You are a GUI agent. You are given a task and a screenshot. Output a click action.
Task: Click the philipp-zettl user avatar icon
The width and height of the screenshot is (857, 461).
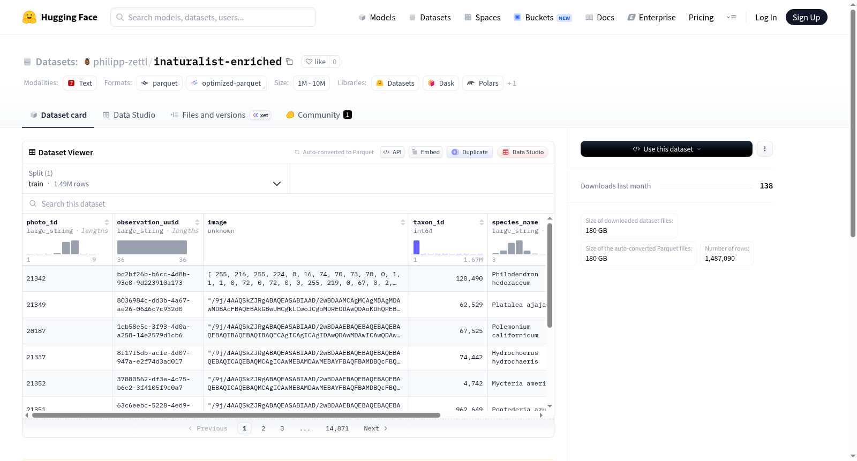(x=87, y=62)
